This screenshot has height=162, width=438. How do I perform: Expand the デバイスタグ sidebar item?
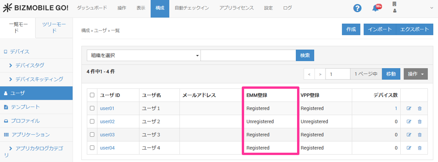pyautogui.click(x=30, y=65)
